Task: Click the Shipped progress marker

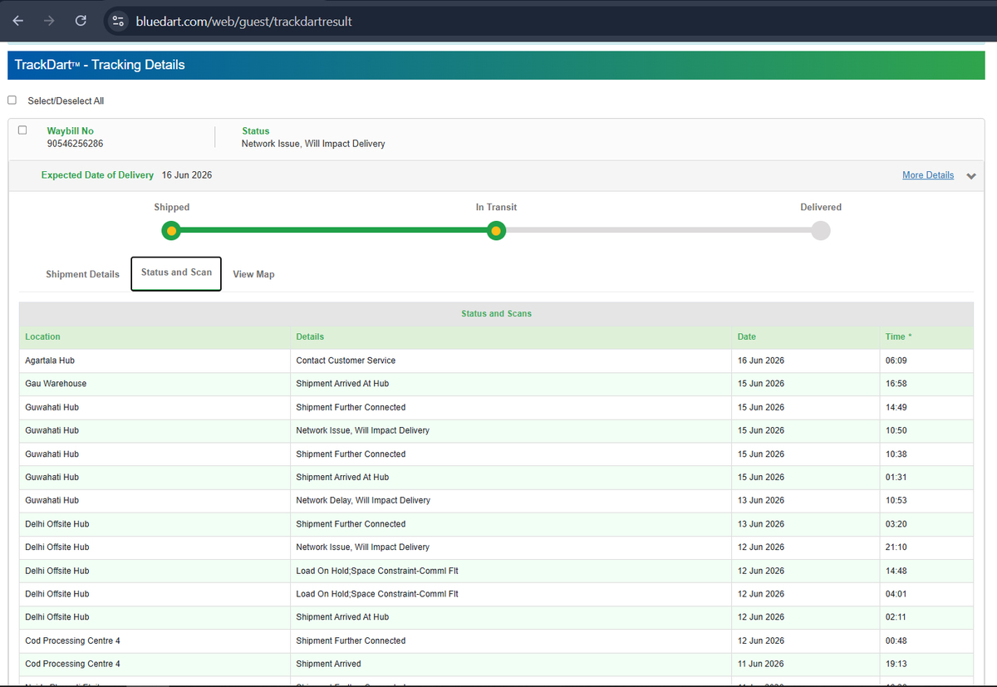Action: tap(171, 231)
